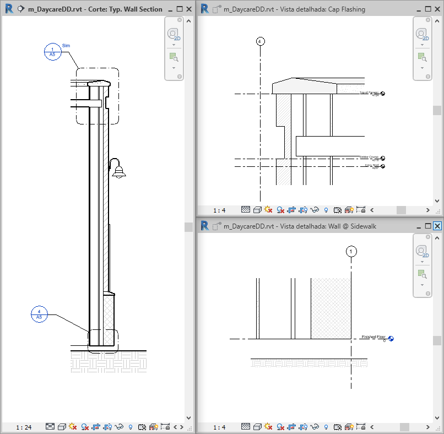Select grid bubble 1 in Wall @ Sidewalk view
This screenshot has width=444, height=434.
(x=351, y=251)
